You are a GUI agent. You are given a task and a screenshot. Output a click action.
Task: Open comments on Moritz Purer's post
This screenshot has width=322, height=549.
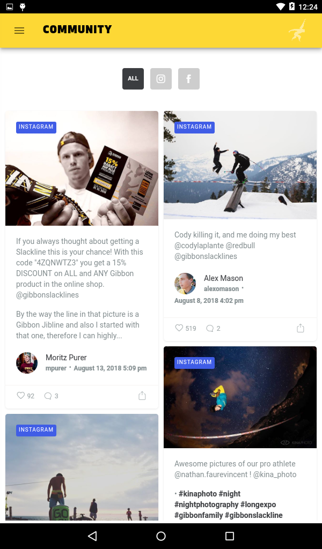48,396
